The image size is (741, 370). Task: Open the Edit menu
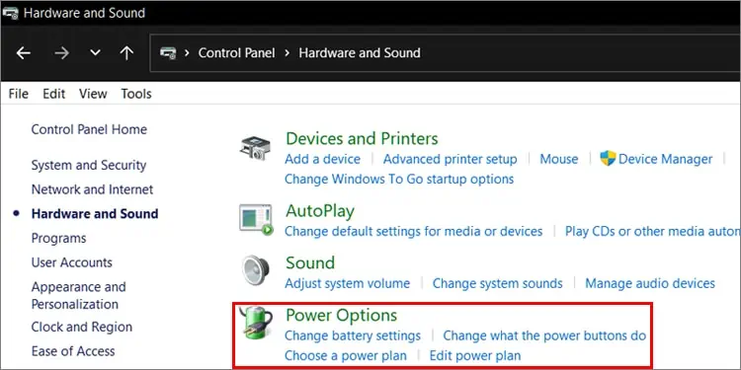click(54, 94)
